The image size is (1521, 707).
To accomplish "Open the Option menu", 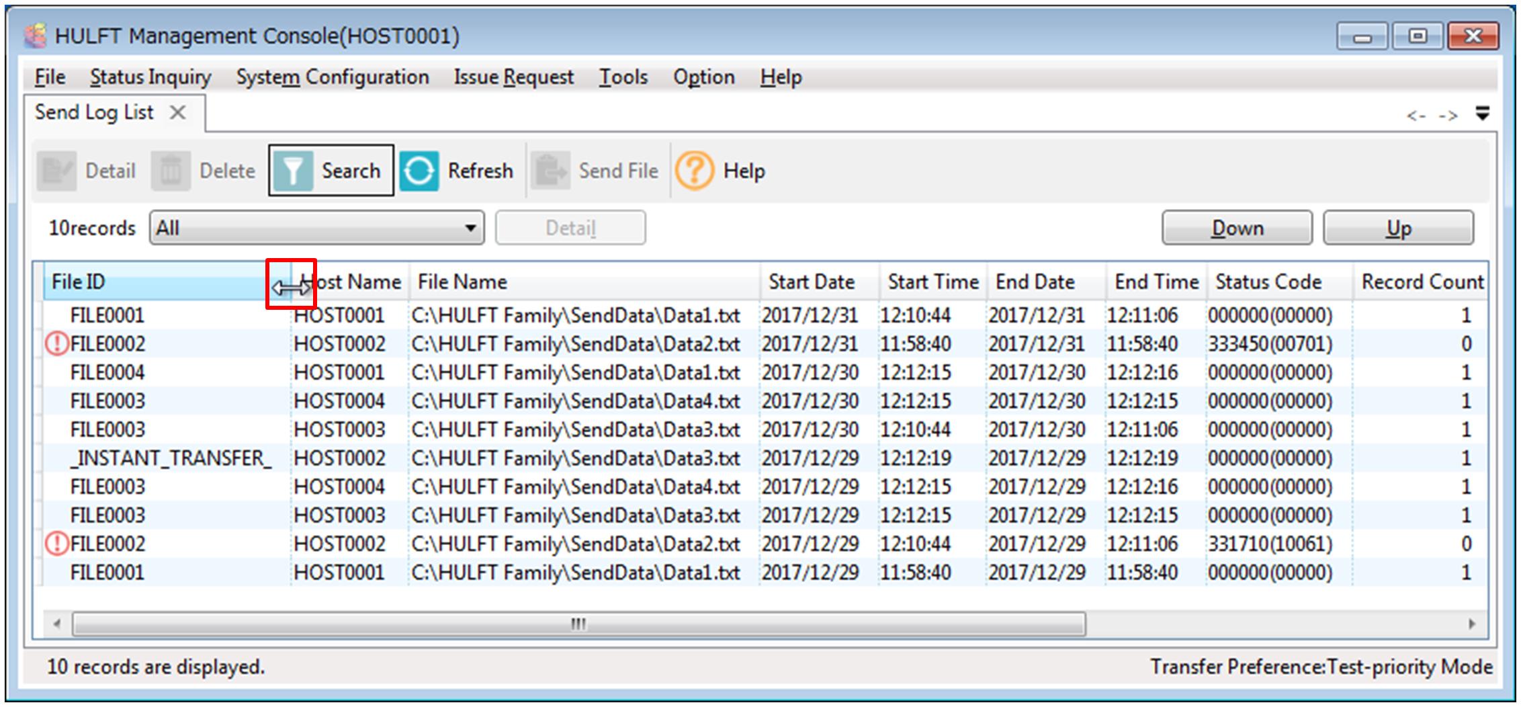I will click(704, 77).
